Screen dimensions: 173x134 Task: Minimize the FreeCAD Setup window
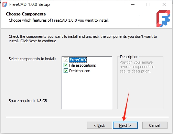(133, 4)
